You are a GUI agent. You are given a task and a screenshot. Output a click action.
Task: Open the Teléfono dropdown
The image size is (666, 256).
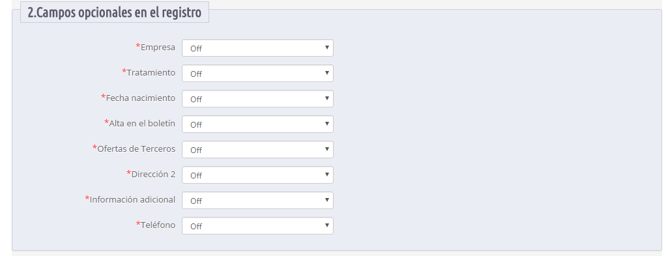click(x=257, y=226)
